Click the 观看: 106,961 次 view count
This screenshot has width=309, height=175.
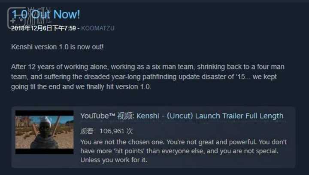(106, 131)
